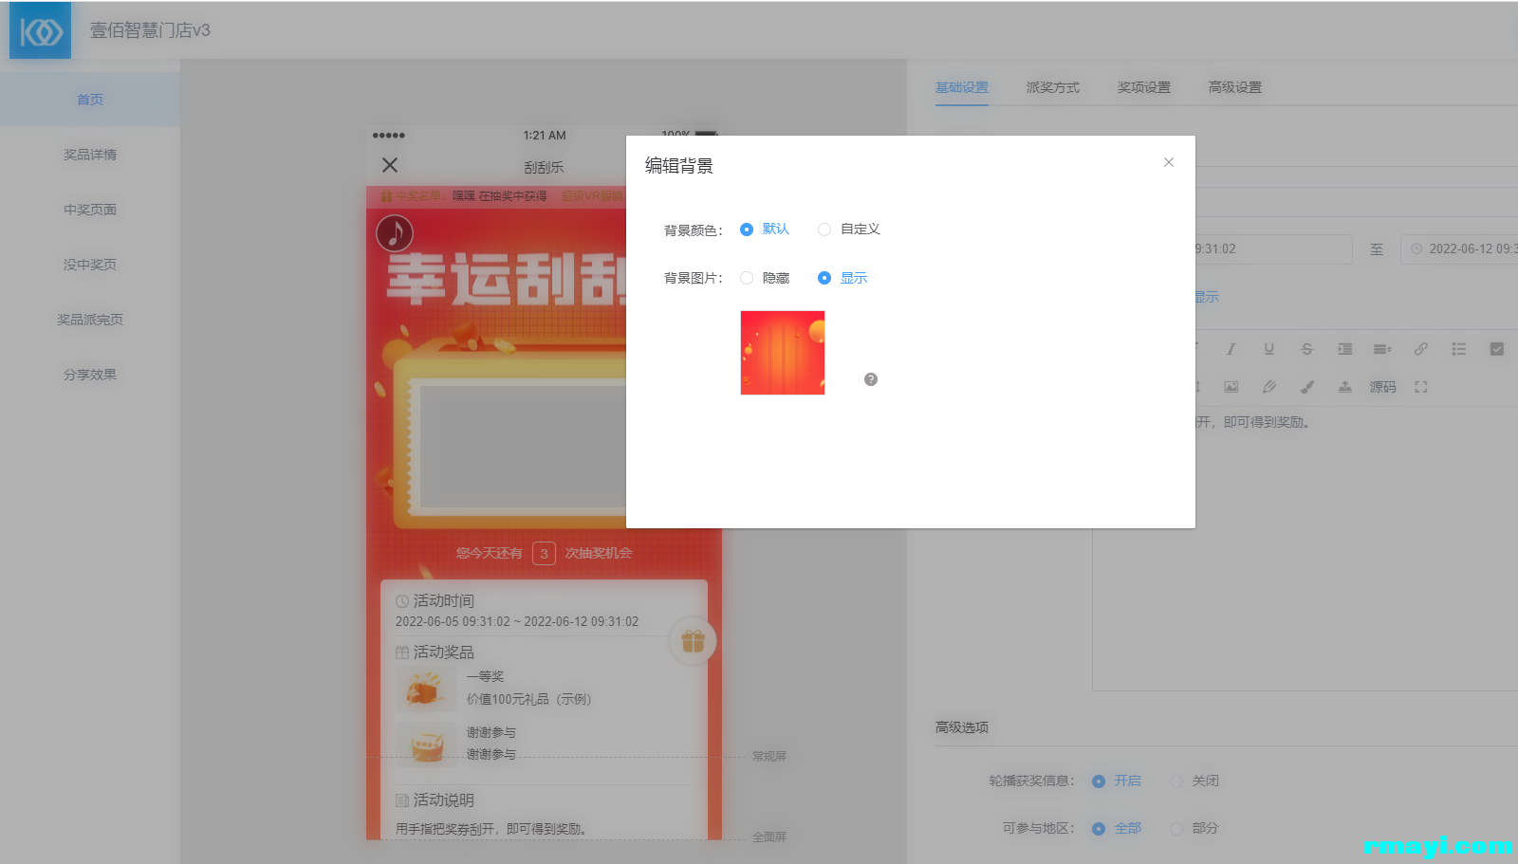Click the 壹佰智慧门店v3 title

point(150,30)
